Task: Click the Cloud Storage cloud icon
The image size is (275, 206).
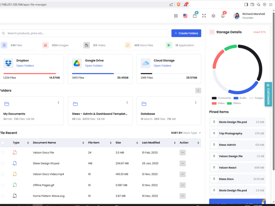Action: 145,63
